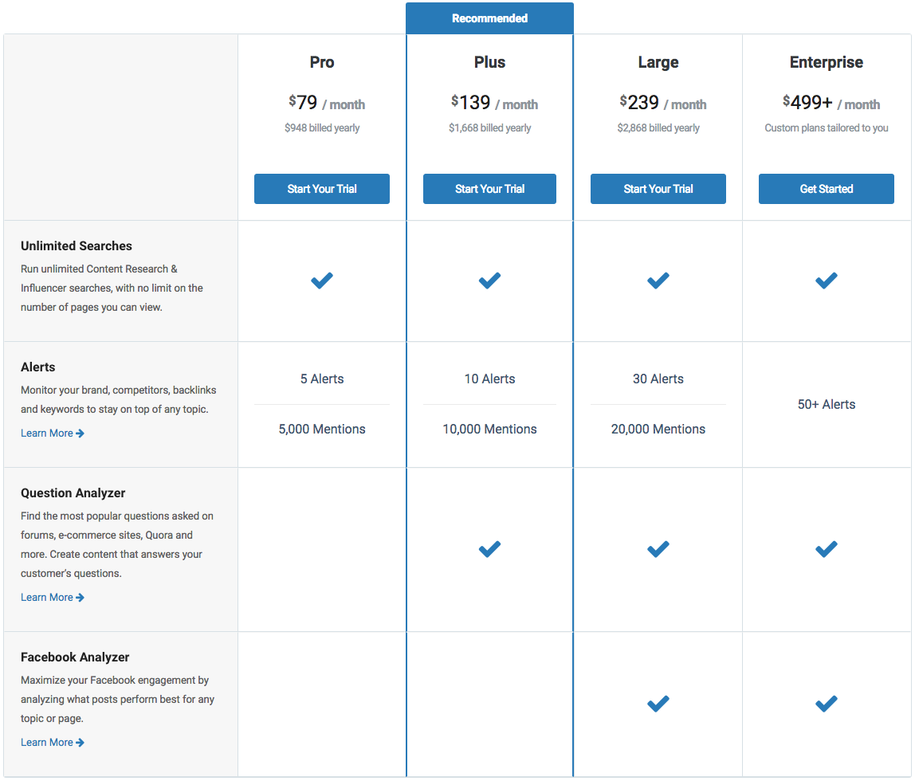
Task: Click the 50+ Alerts text in Enterprise column
Action: 826,404
